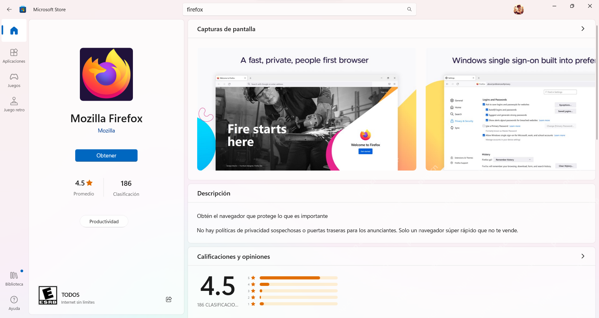This screenshot has width=599, height=318.
Task: Click the Obtener button
Action: point(106,155)
